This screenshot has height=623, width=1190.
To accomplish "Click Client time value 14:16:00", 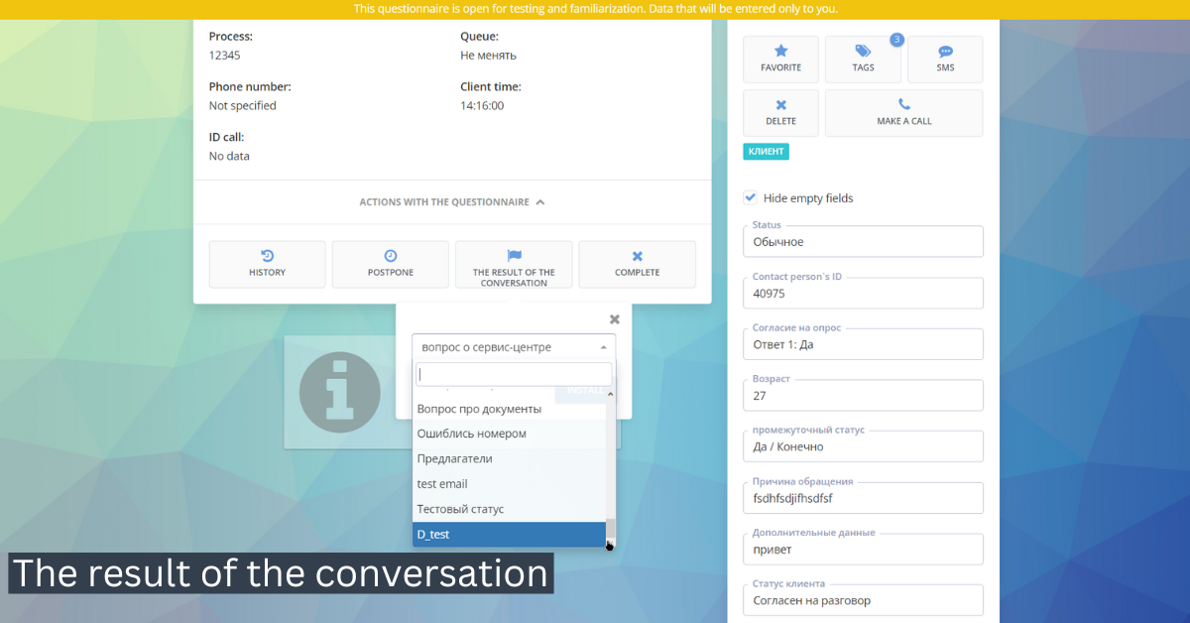I will point(482,105).
